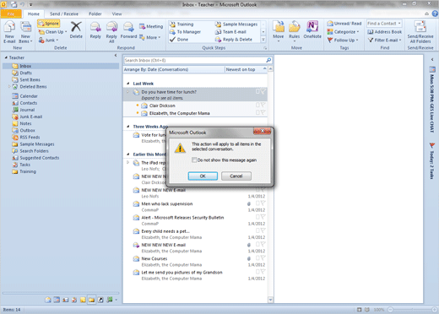Select the Done quick step
This screenshot has width=439, height=314.
pos(179,40)
